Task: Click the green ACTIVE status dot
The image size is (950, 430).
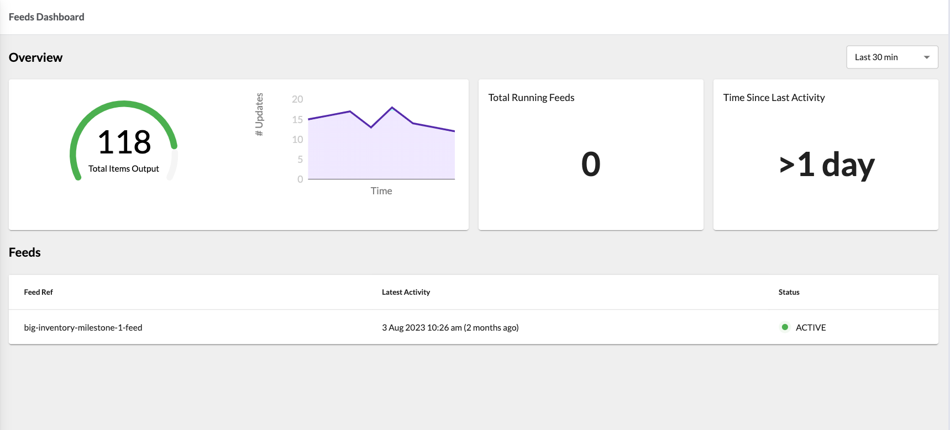Action: (x=784, y=327)
